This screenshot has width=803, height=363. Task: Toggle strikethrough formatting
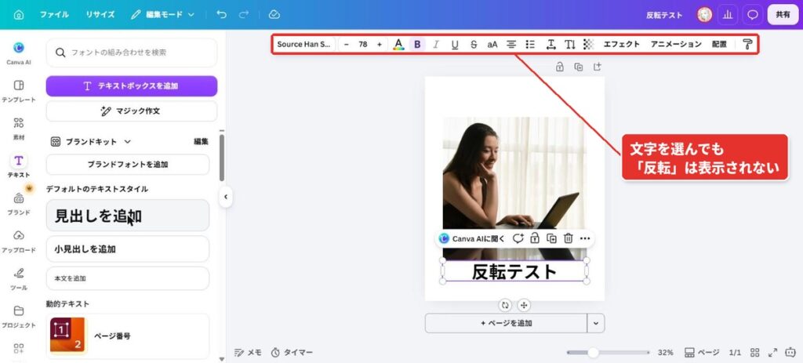coord(474,45)
